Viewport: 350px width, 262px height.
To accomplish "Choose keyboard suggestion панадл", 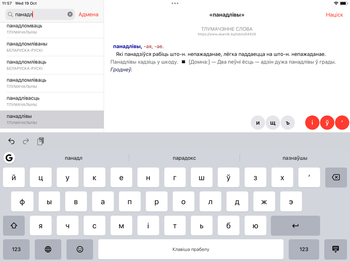I will pos(73,158).
